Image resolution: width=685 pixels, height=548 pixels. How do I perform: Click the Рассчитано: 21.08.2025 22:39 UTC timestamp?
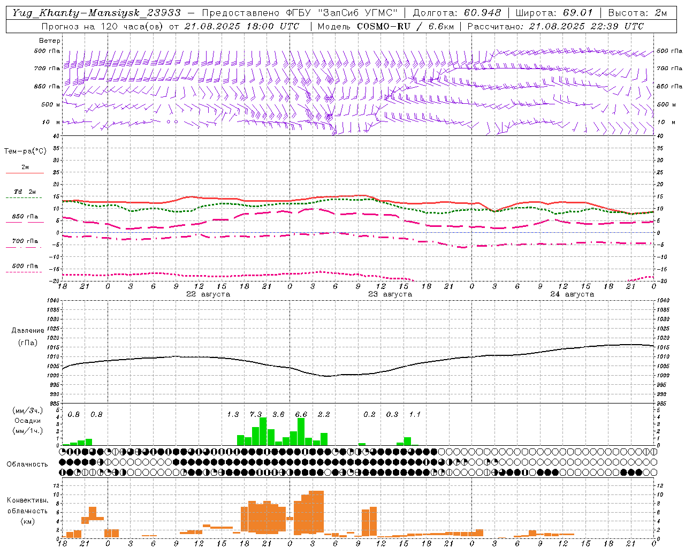coord(555,26)
